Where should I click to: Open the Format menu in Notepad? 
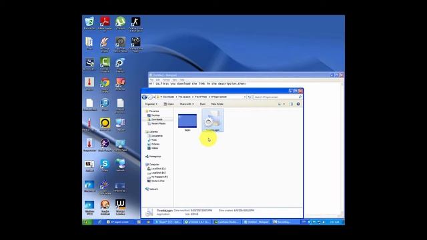pyautogui.click(x=166, y=80)
